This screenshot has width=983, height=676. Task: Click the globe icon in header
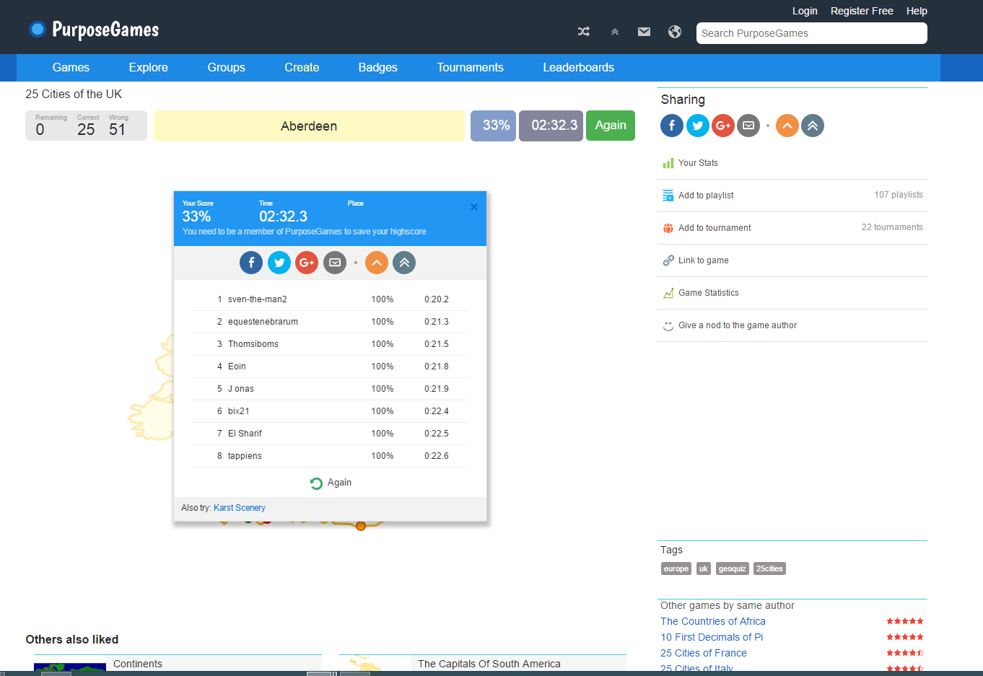tap(675, 32)
